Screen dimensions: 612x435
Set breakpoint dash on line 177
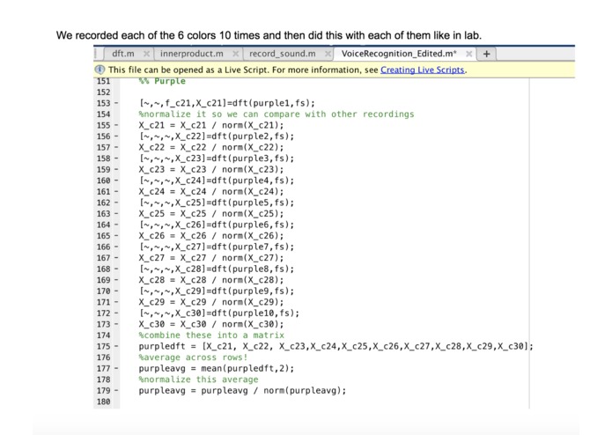click(116, 369)
